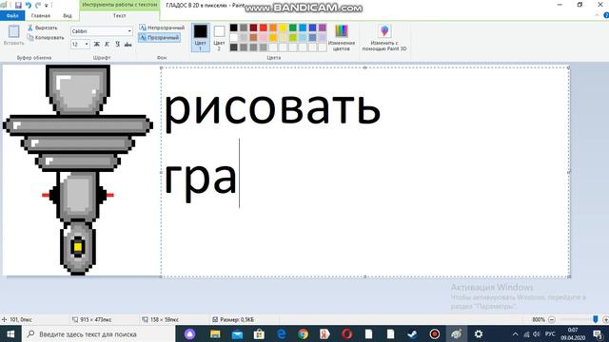This screenshot has height=342, width=609.
Task: Click the pixel-art GLaDOS drawing on canvas
Action: 78,170
